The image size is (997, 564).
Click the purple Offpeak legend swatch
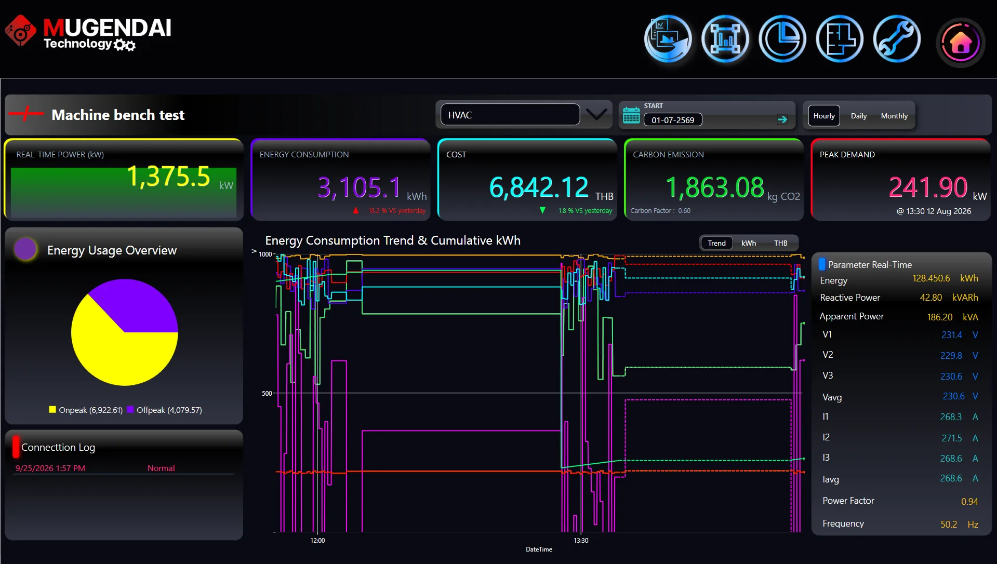(130, 409)
